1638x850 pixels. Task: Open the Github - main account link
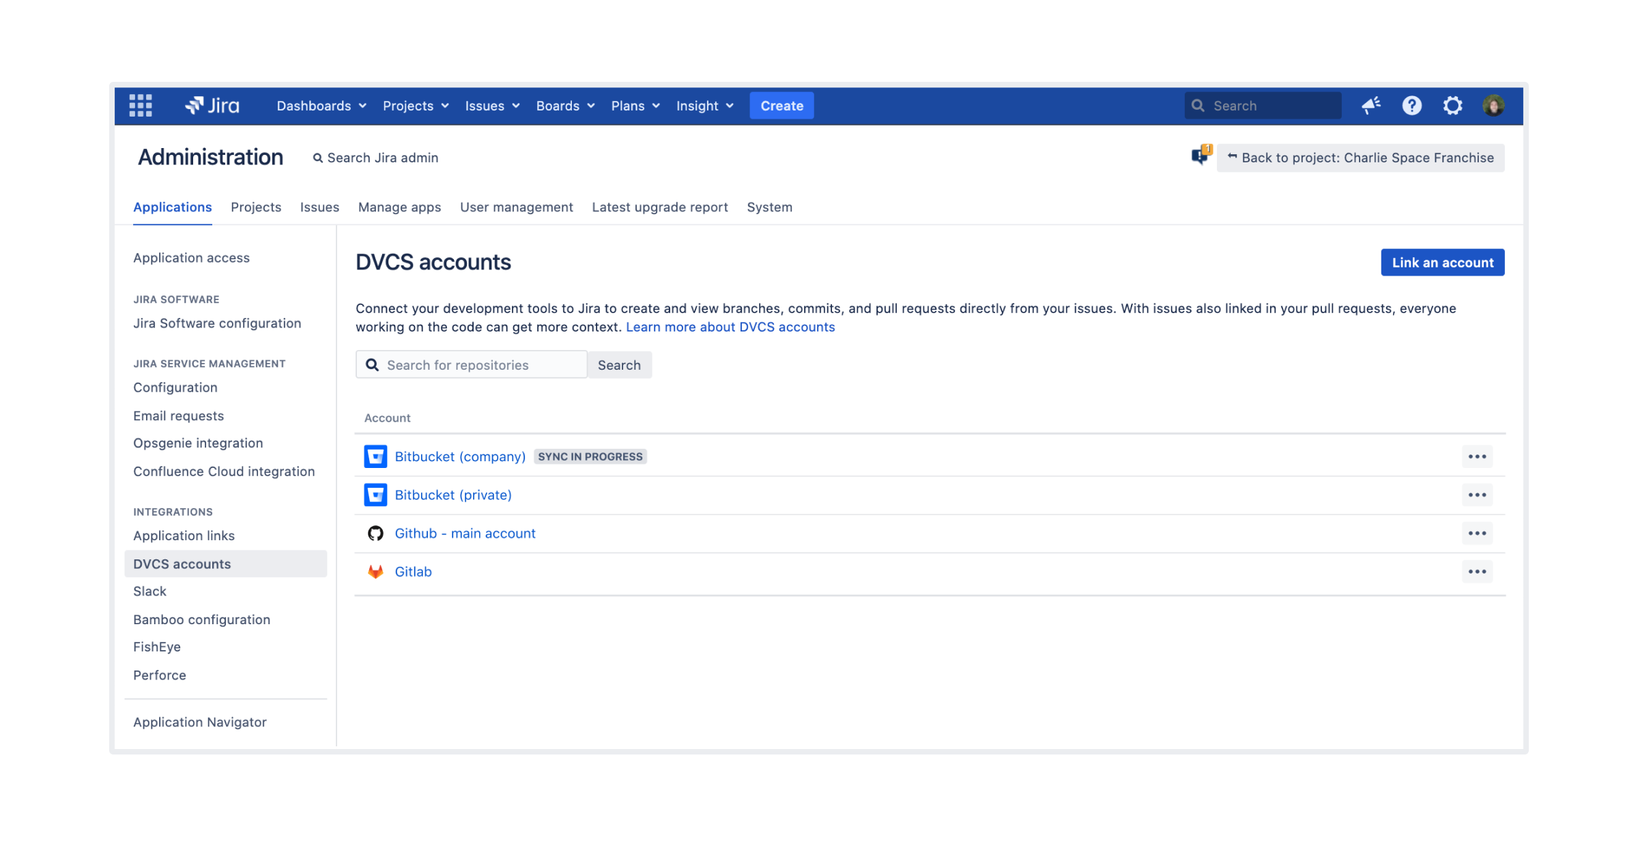[465, 533]
